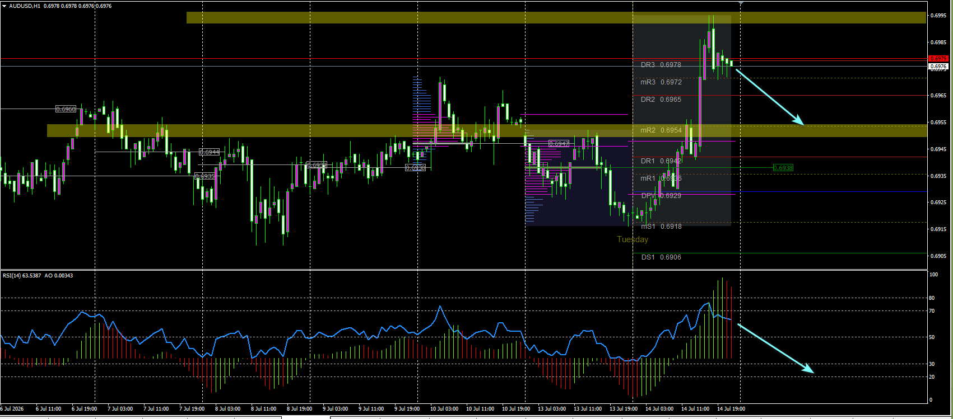Click 0.6915 on the price axis
The image size is (953, 419).
[x=938, y=229]
